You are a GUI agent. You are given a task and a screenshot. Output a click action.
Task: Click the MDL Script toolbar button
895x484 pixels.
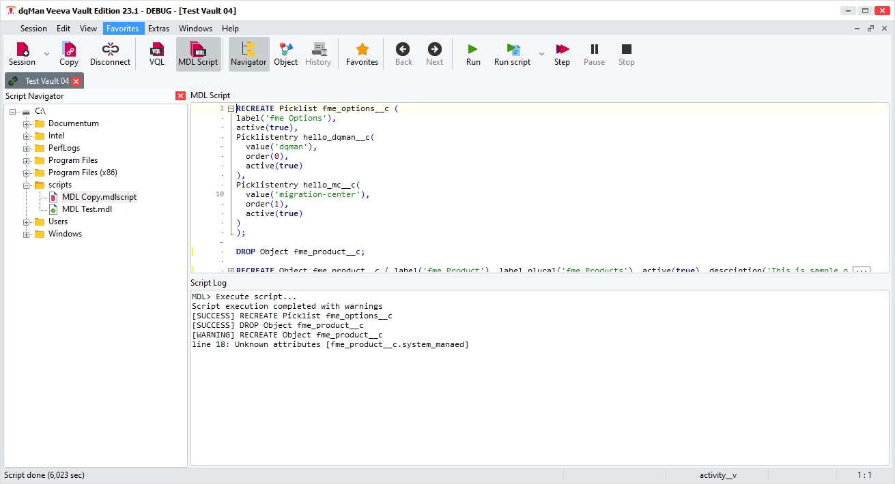pos(198,54)
